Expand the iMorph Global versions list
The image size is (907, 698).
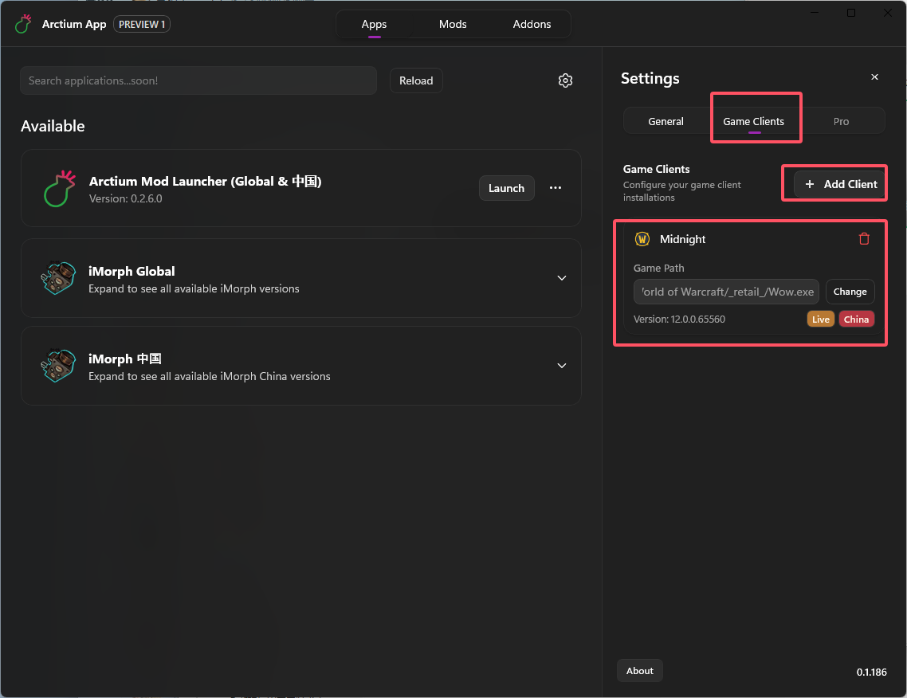pyautogui.click(x=562, y=278)
